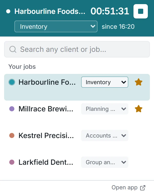Viewport: 154px width, 195px height.
Task: Click the orange Kestrel color dot
Action: (12, 135)
